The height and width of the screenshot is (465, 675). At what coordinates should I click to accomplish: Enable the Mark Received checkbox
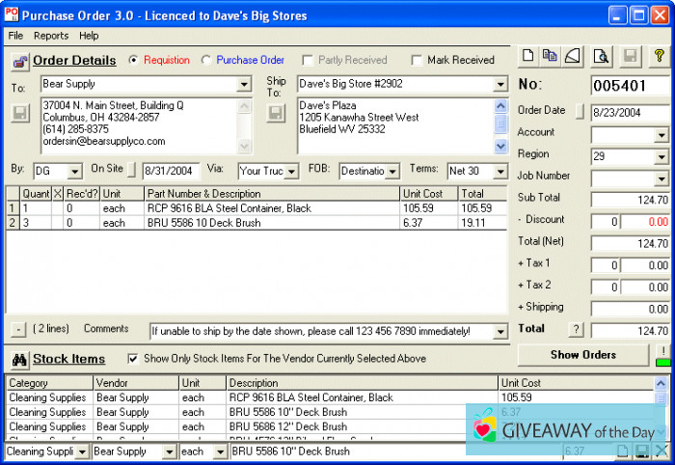[417, 60]
